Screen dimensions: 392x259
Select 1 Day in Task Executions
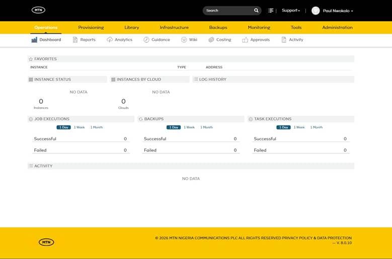pyautogui.click(x=283, y=127)
